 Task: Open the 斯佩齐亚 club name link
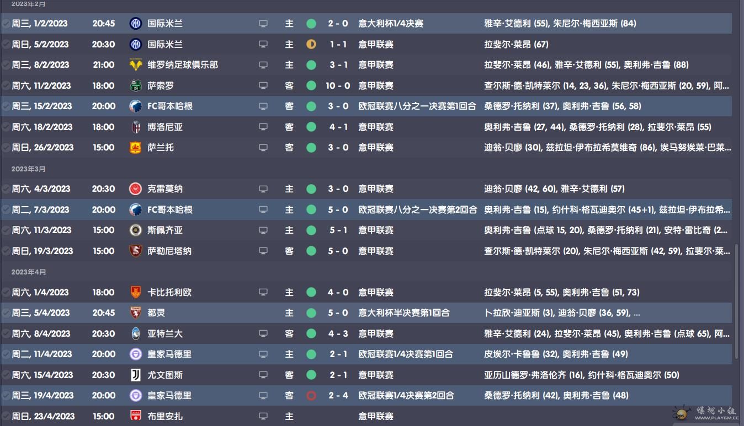click(x=165, y=230)
